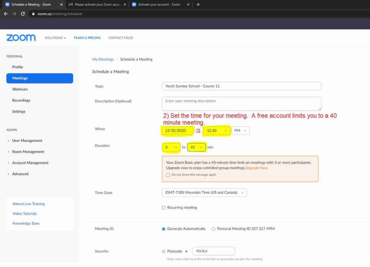Viewport: 370px width, 267px height.
Task: Go to Webinars section
Action: (20, 89)
